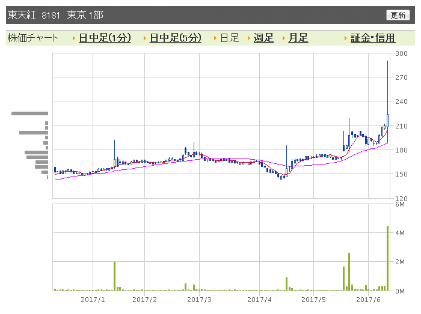421x314 pixels.
Task: Open the 証金・信用 margin link
Action: 373,38
